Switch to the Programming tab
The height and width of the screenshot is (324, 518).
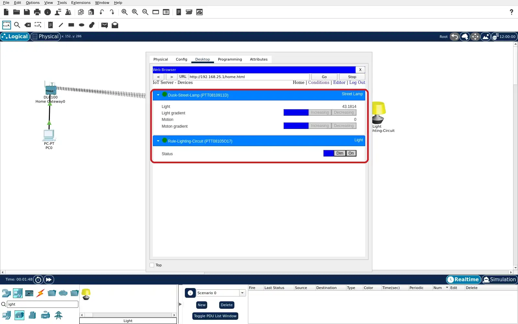pyautogui.click(x=230, y=59)
